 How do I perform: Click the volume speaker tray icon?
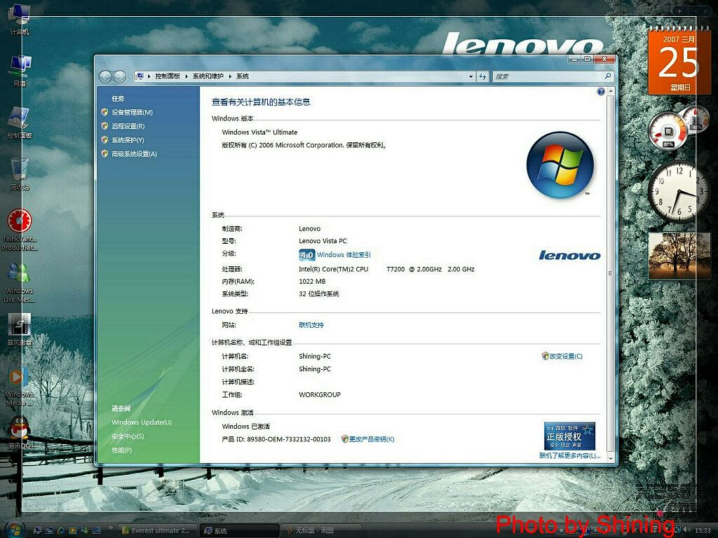(x=686, y=530)
